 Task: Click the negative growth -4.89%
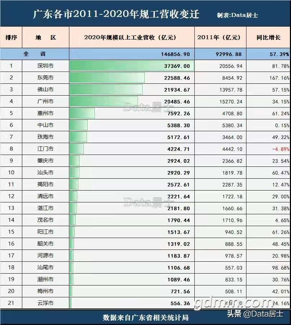(281, 149)
